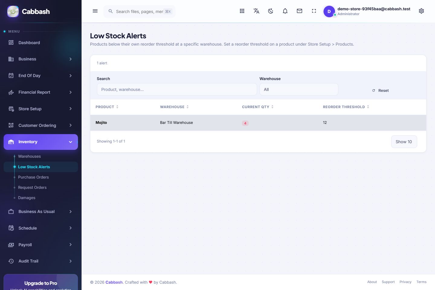The height and width of the screenshot is (290, 435).
Task: Click the Cabbash logo icon
Action: point(13,11)
